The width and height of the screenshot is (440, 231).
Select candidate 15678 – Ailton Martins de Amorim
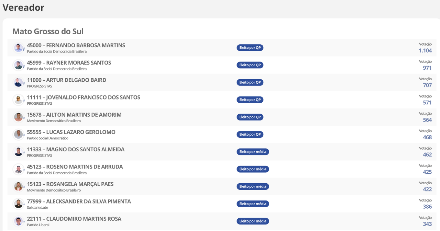pos(74,115)
